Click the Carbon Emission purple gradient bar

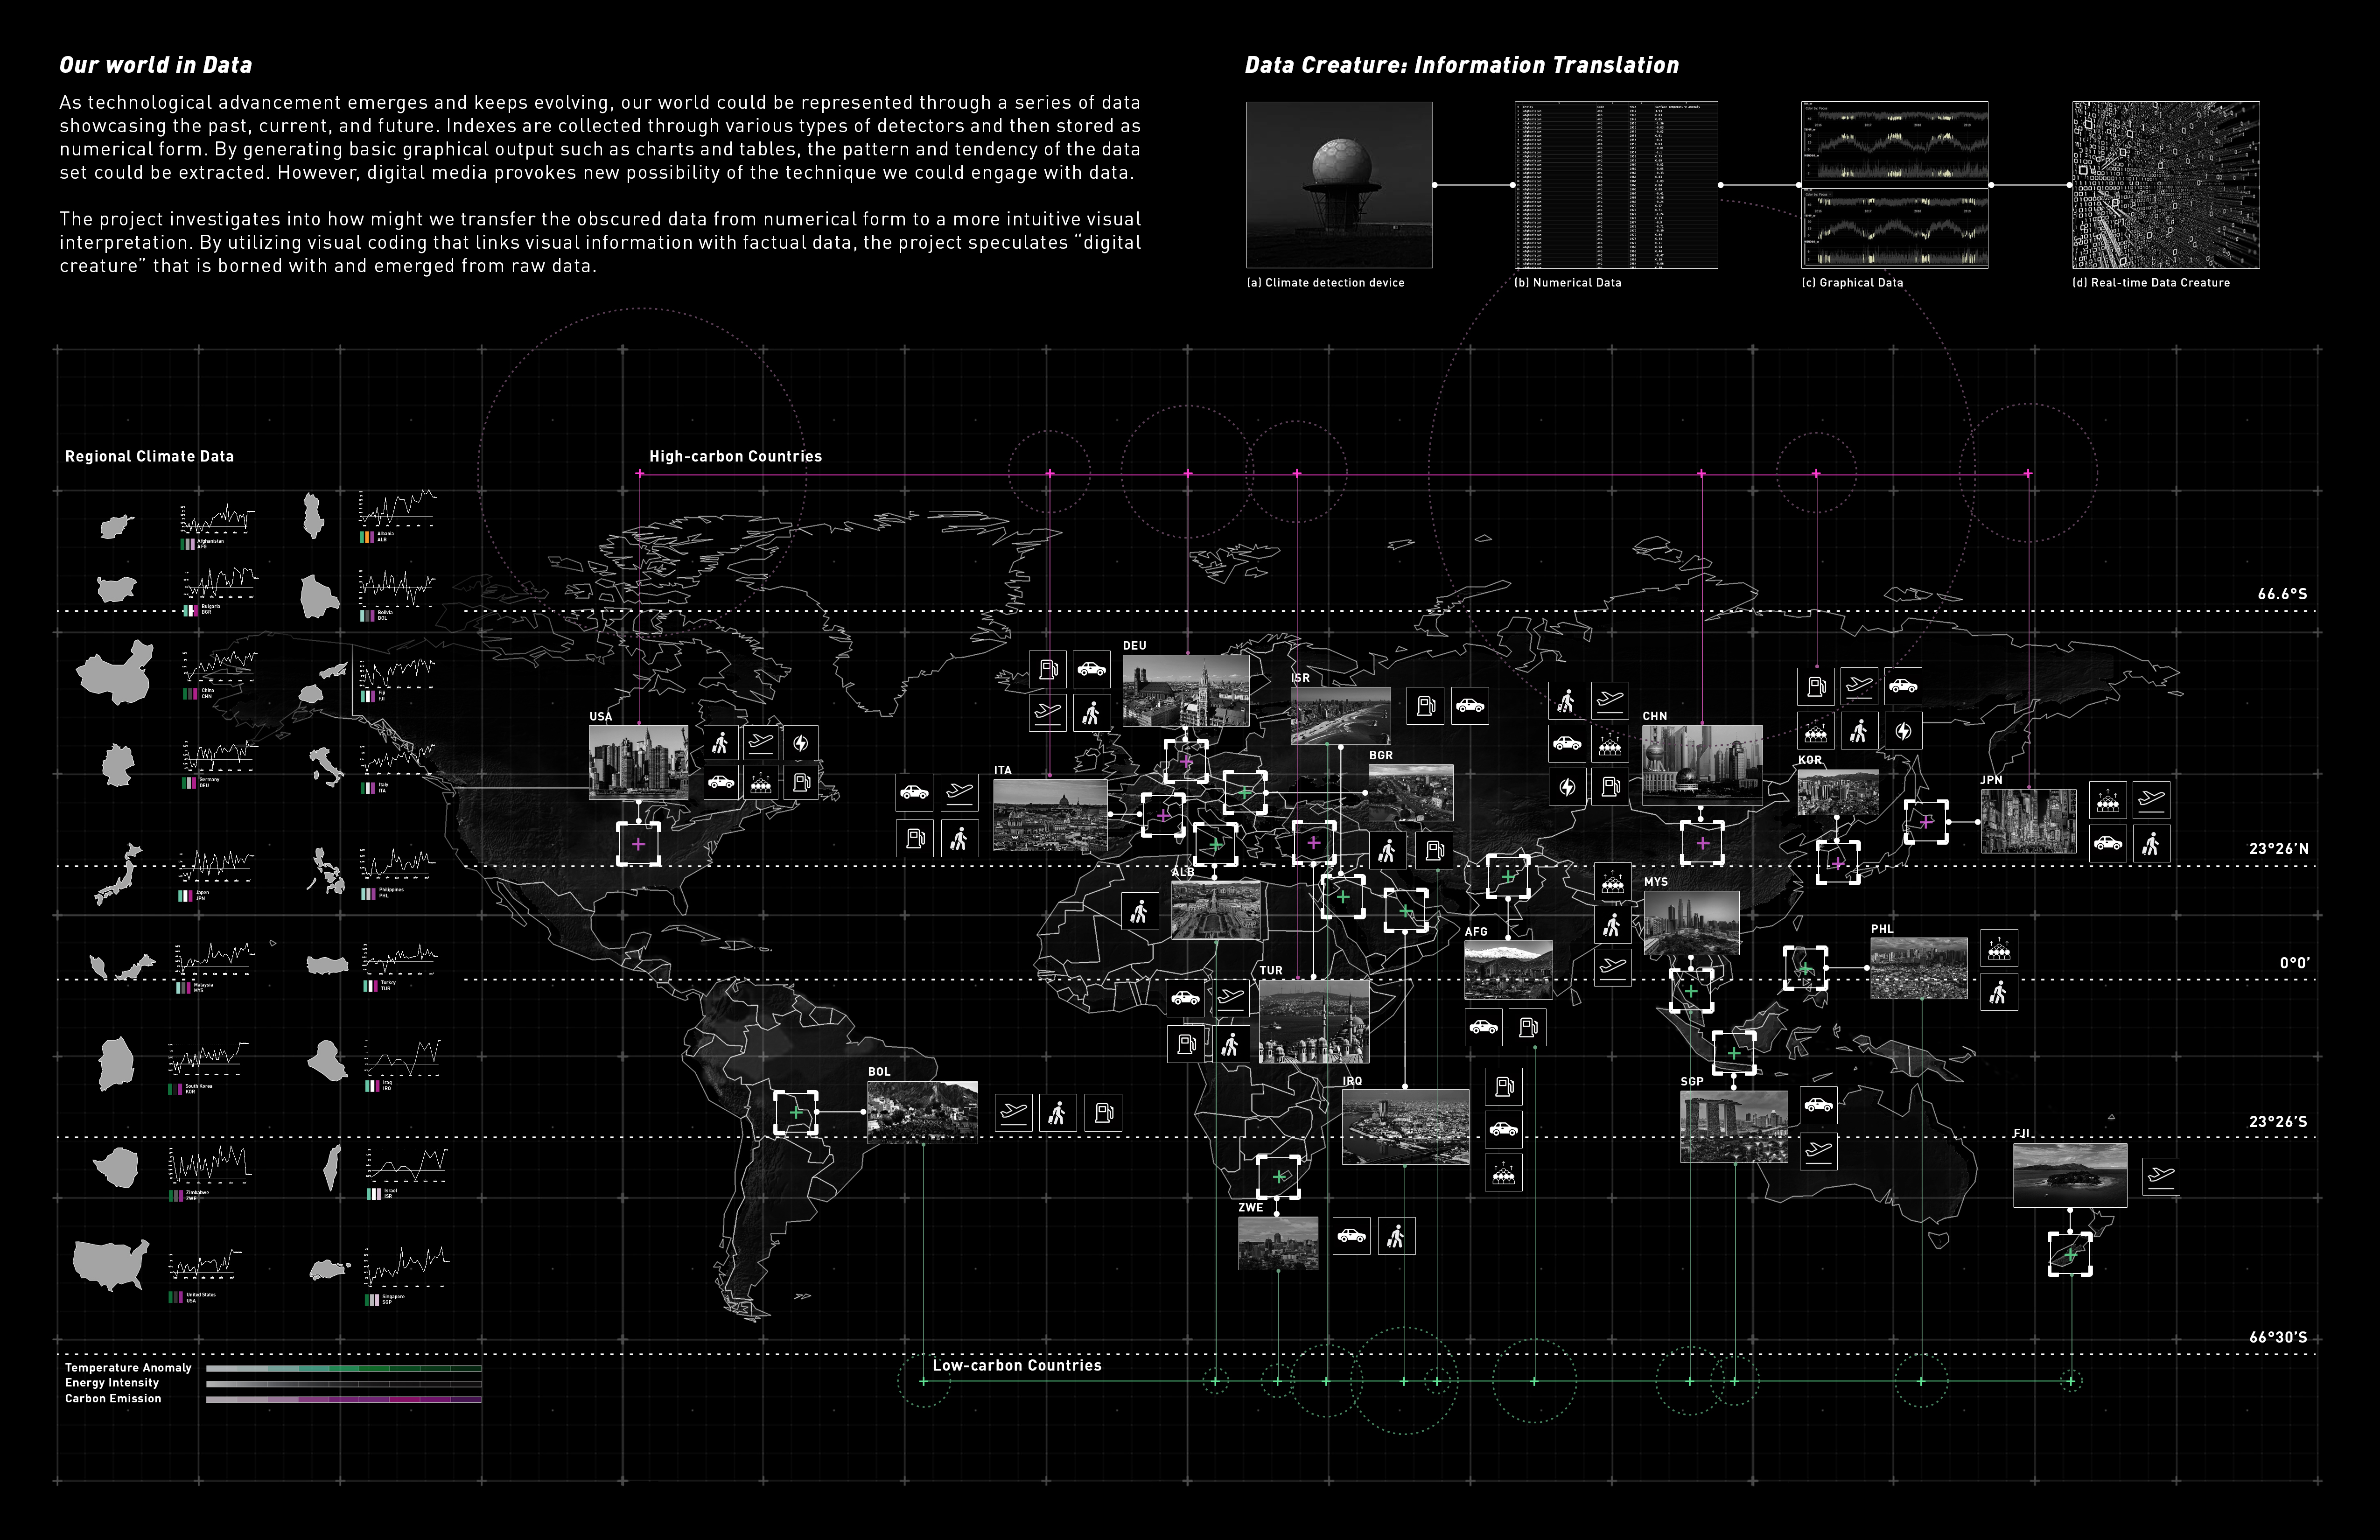pos(343,1399)
